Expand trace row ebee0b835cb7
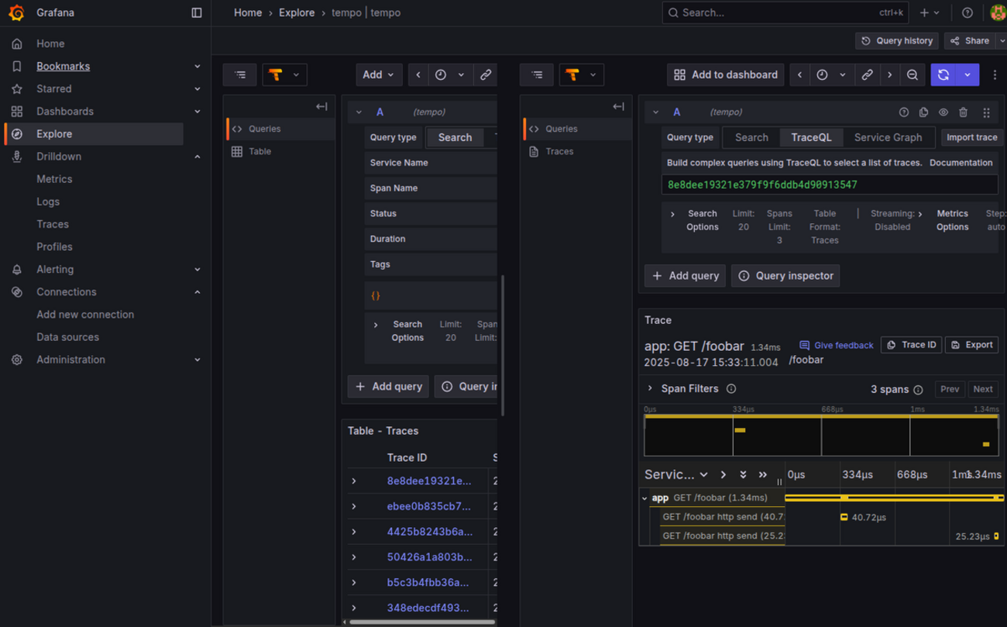This screenshot has height=627, width=1007. (x=354, y=507)
